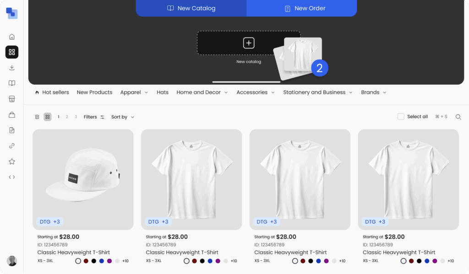Image resolution: width=469 pixels, height=274 pixels.
Task: Choose dark red swatch on the hat product
Action: click(86, 261)
